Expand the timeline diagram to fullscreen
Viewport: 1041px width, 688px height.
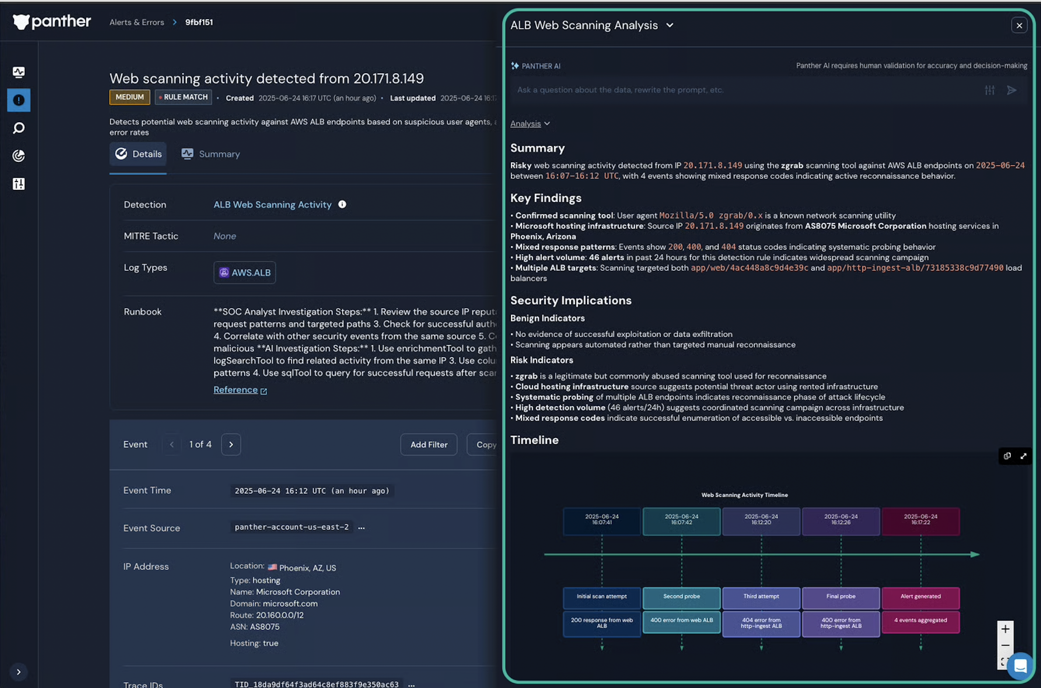click(x=1024, y=456)
